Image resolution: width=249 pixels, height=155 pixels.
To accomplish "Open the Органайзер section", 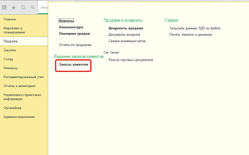I will point(12,108).
